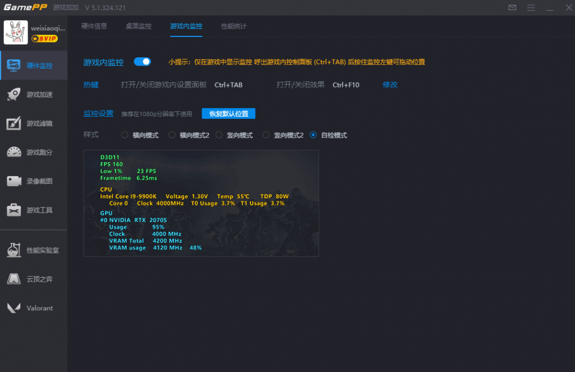
Task: Open the Valorant logo icon
Action: (13, 308)
